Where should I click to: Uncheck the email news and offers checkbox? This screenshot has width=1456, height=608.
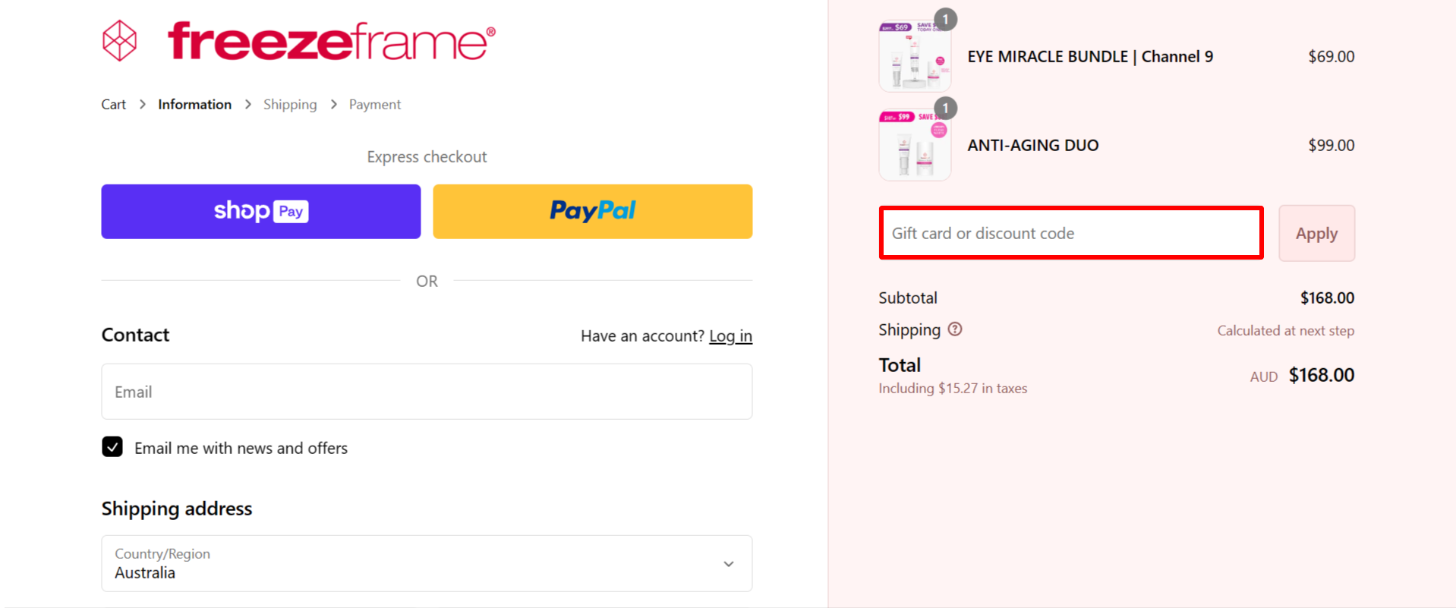tap(112, 447)
